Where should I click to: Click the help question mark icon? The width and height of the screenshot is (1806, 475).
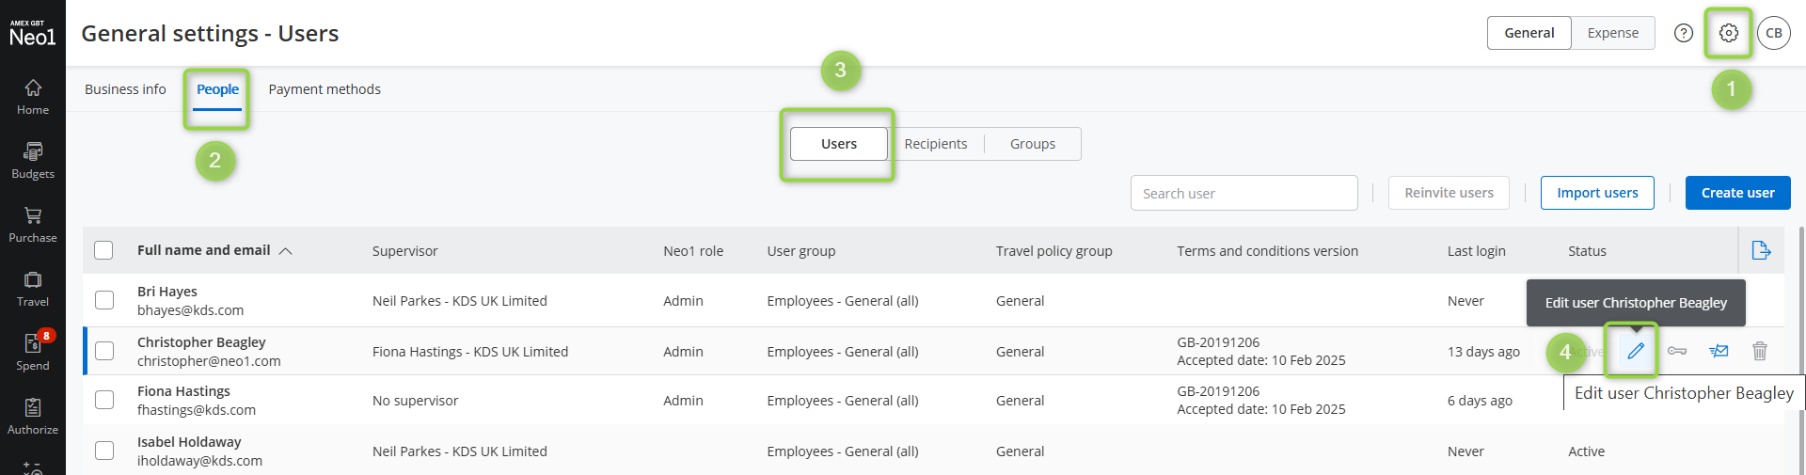pyautogui.click(x=1684, y=33)
